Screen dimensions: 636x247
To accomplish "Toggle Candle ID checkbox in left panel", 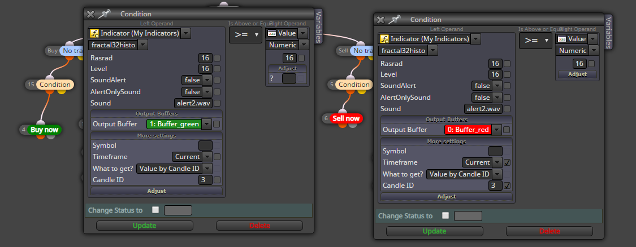I will [217, 180].
